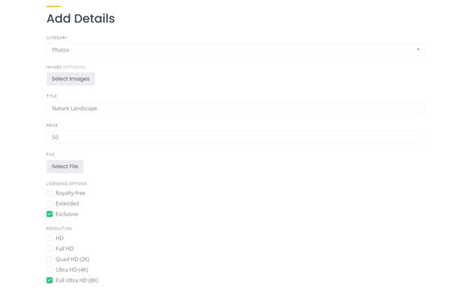Viewport: 471px width, 288px height.
Task: Click the Full Ultra HD (8K) label
Action: [x=77, y=281]
